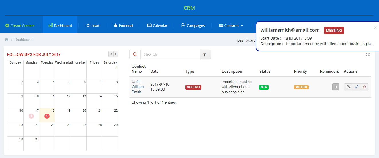The height and width of the screenshot is (158, 379).
Task: Click the MEDIUM priority badge
Action: coord(301,87)
